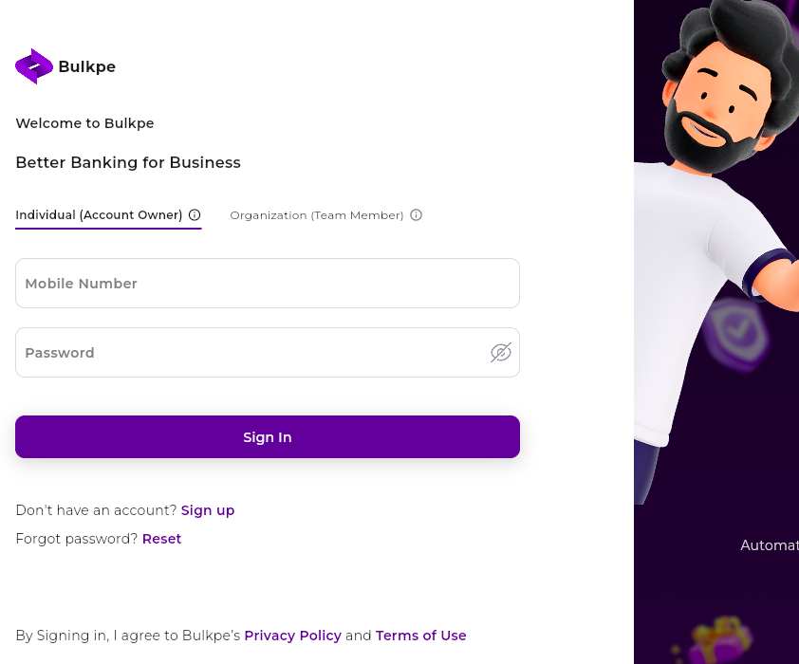Viewport: 799px width, 664px height.
Task: Click the Bulkpe purple logo icon
Action: (34, 66)
